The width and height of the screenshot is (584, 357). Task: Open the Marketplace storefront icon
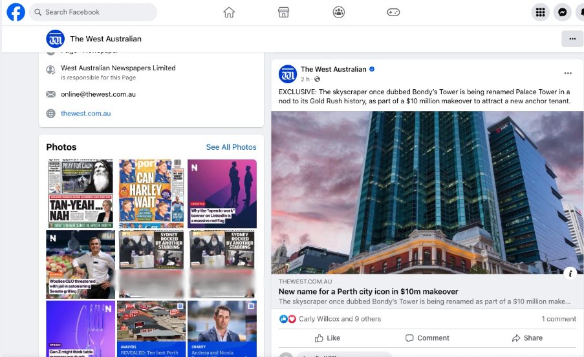tap(283, 12)
